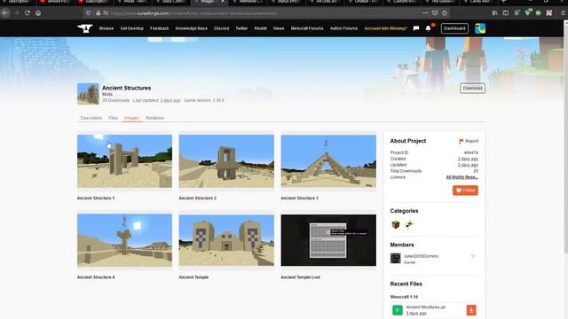
Task: Open the Firefox hamburger menu
Action: [563, 13]
